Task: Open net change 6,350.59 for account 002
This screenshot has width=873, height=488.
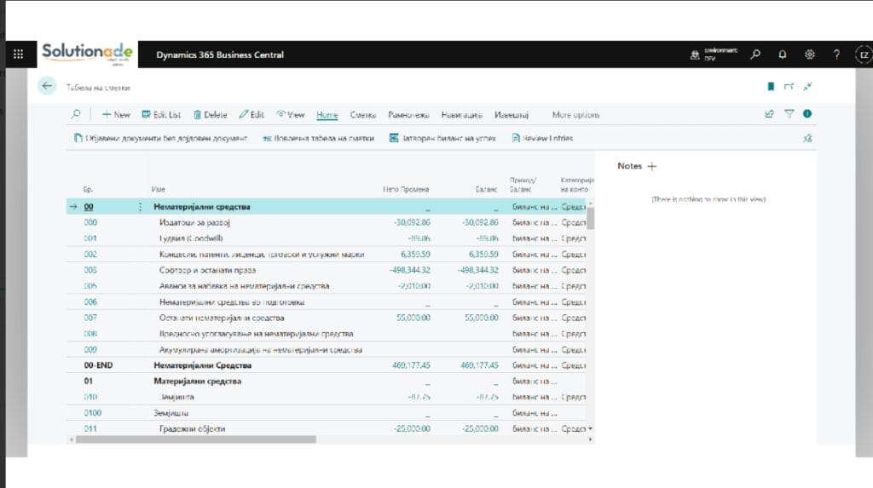Action: [x=415, y=255]
